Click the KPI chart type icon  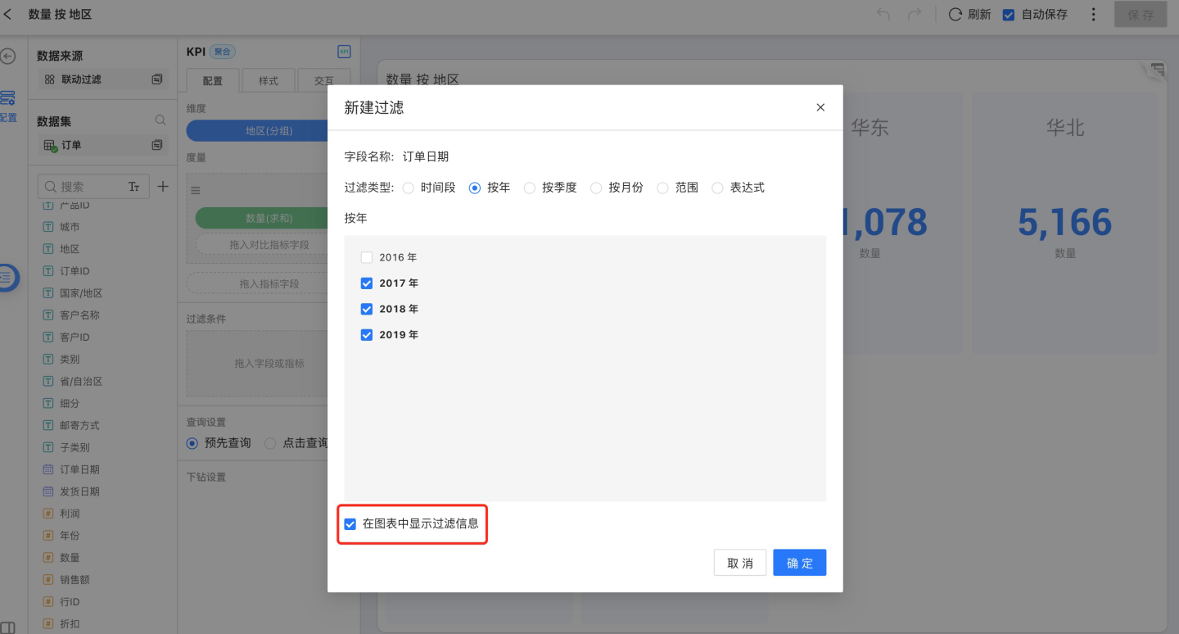pos(344,52)
